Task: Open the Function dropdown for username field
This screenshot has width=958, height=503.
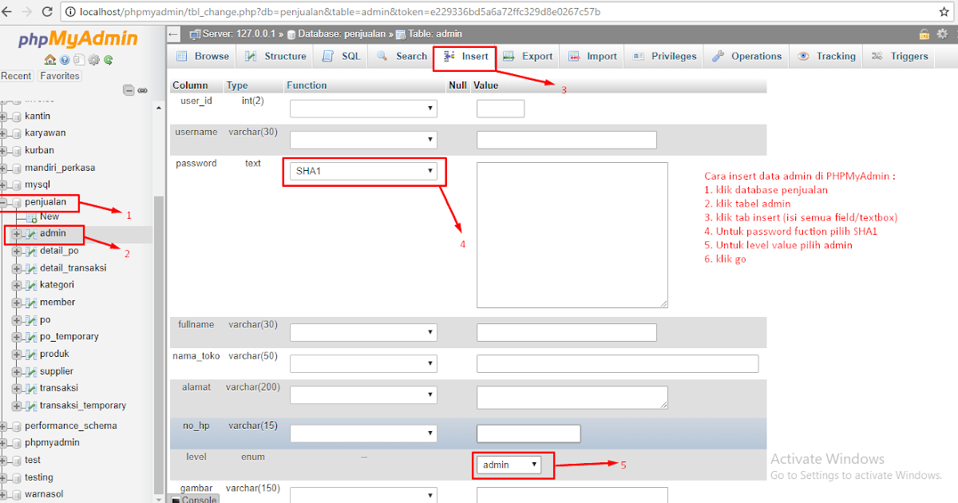Action: coord(363,139)
